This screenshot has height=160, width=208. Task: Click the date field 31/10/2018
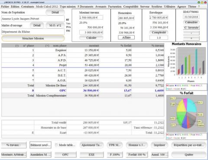tap(191, 17)
